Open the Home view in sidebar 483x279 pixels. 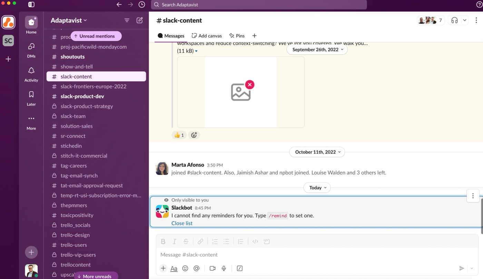(31, 25)
